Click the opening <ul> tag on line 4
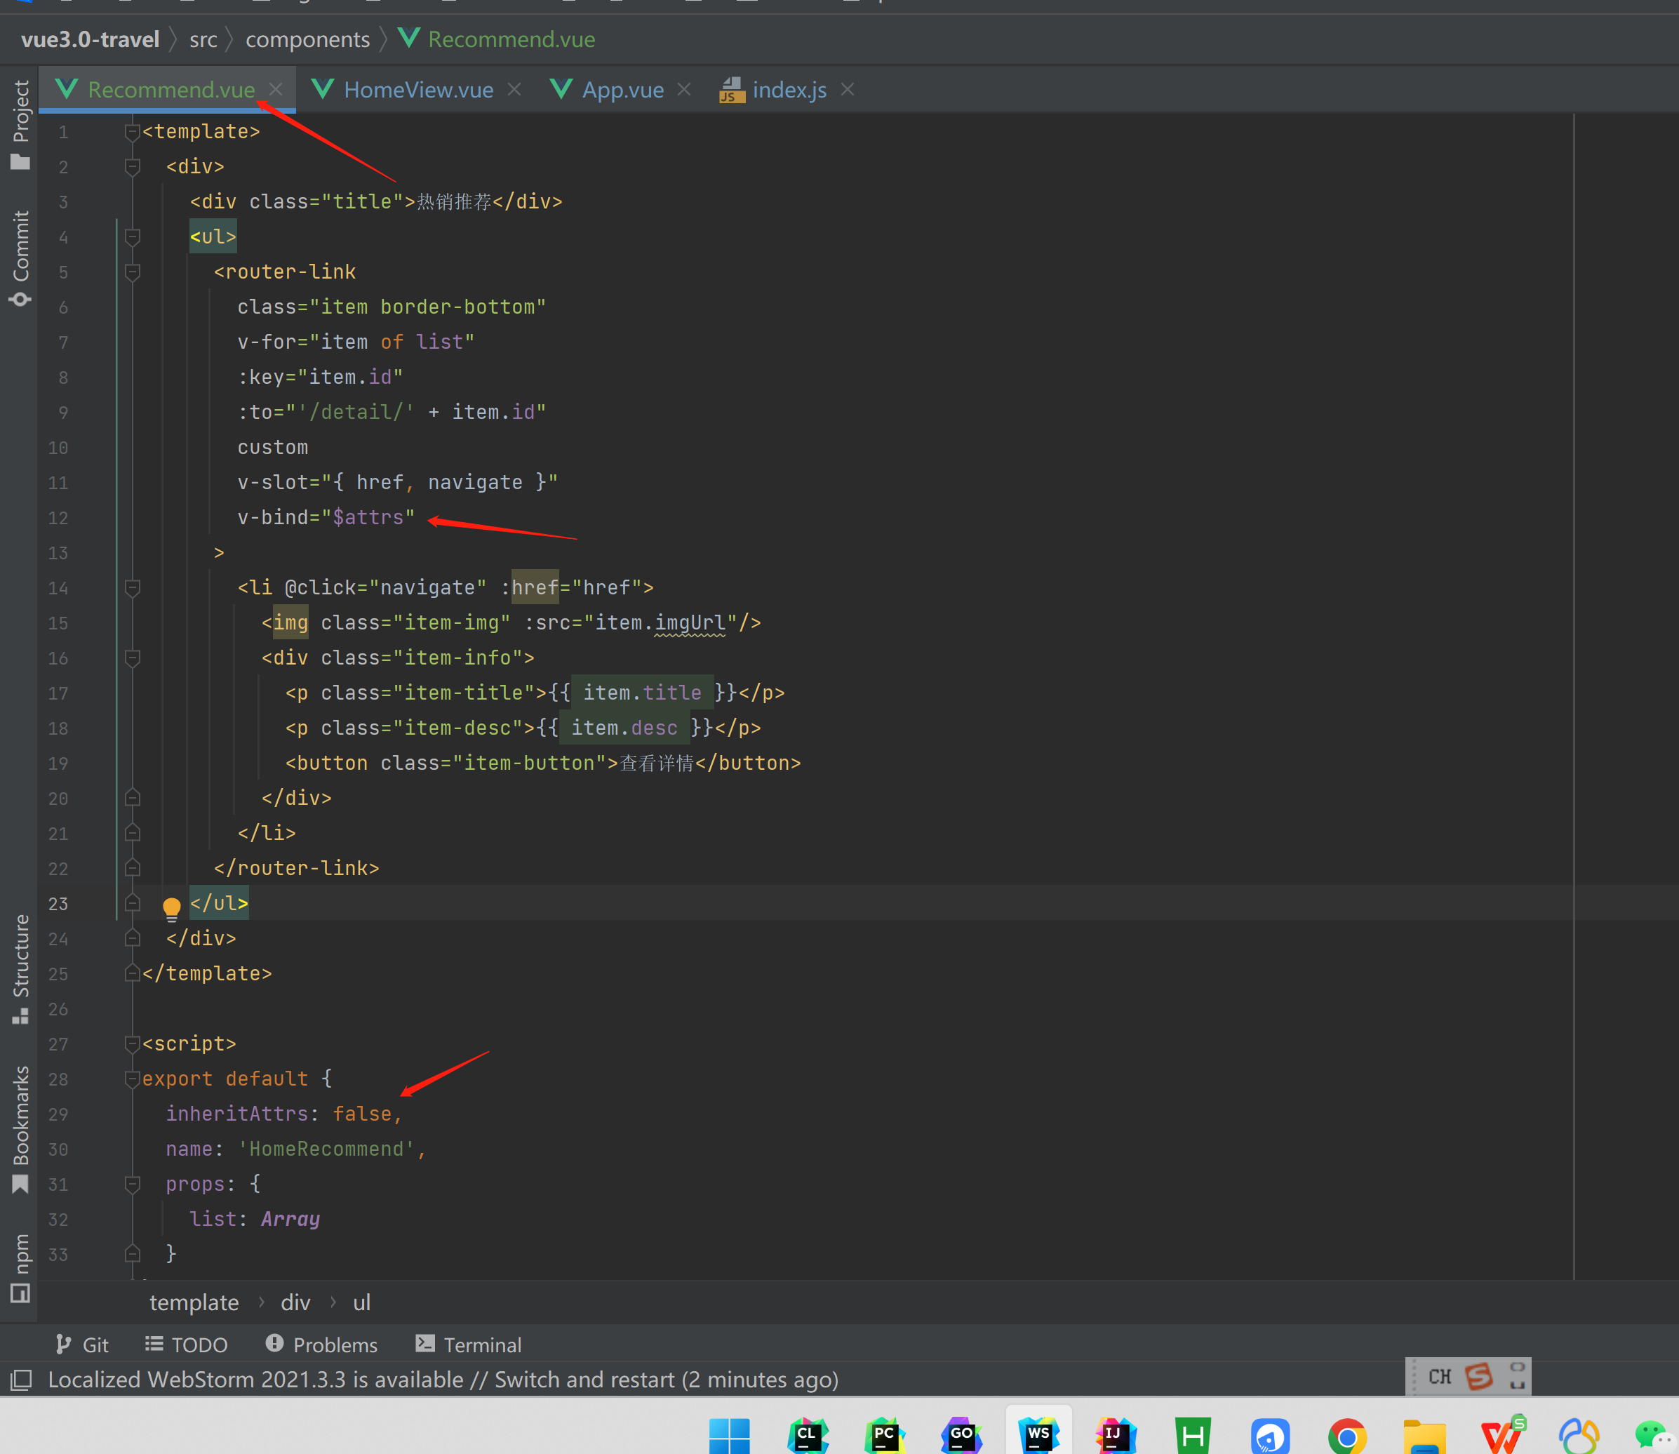The image size is (1679, 1454). 213,237
